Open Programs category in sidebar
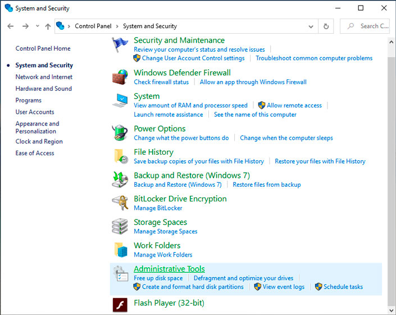This screenshot has height=315, width=396. click(x=28, y=100)
